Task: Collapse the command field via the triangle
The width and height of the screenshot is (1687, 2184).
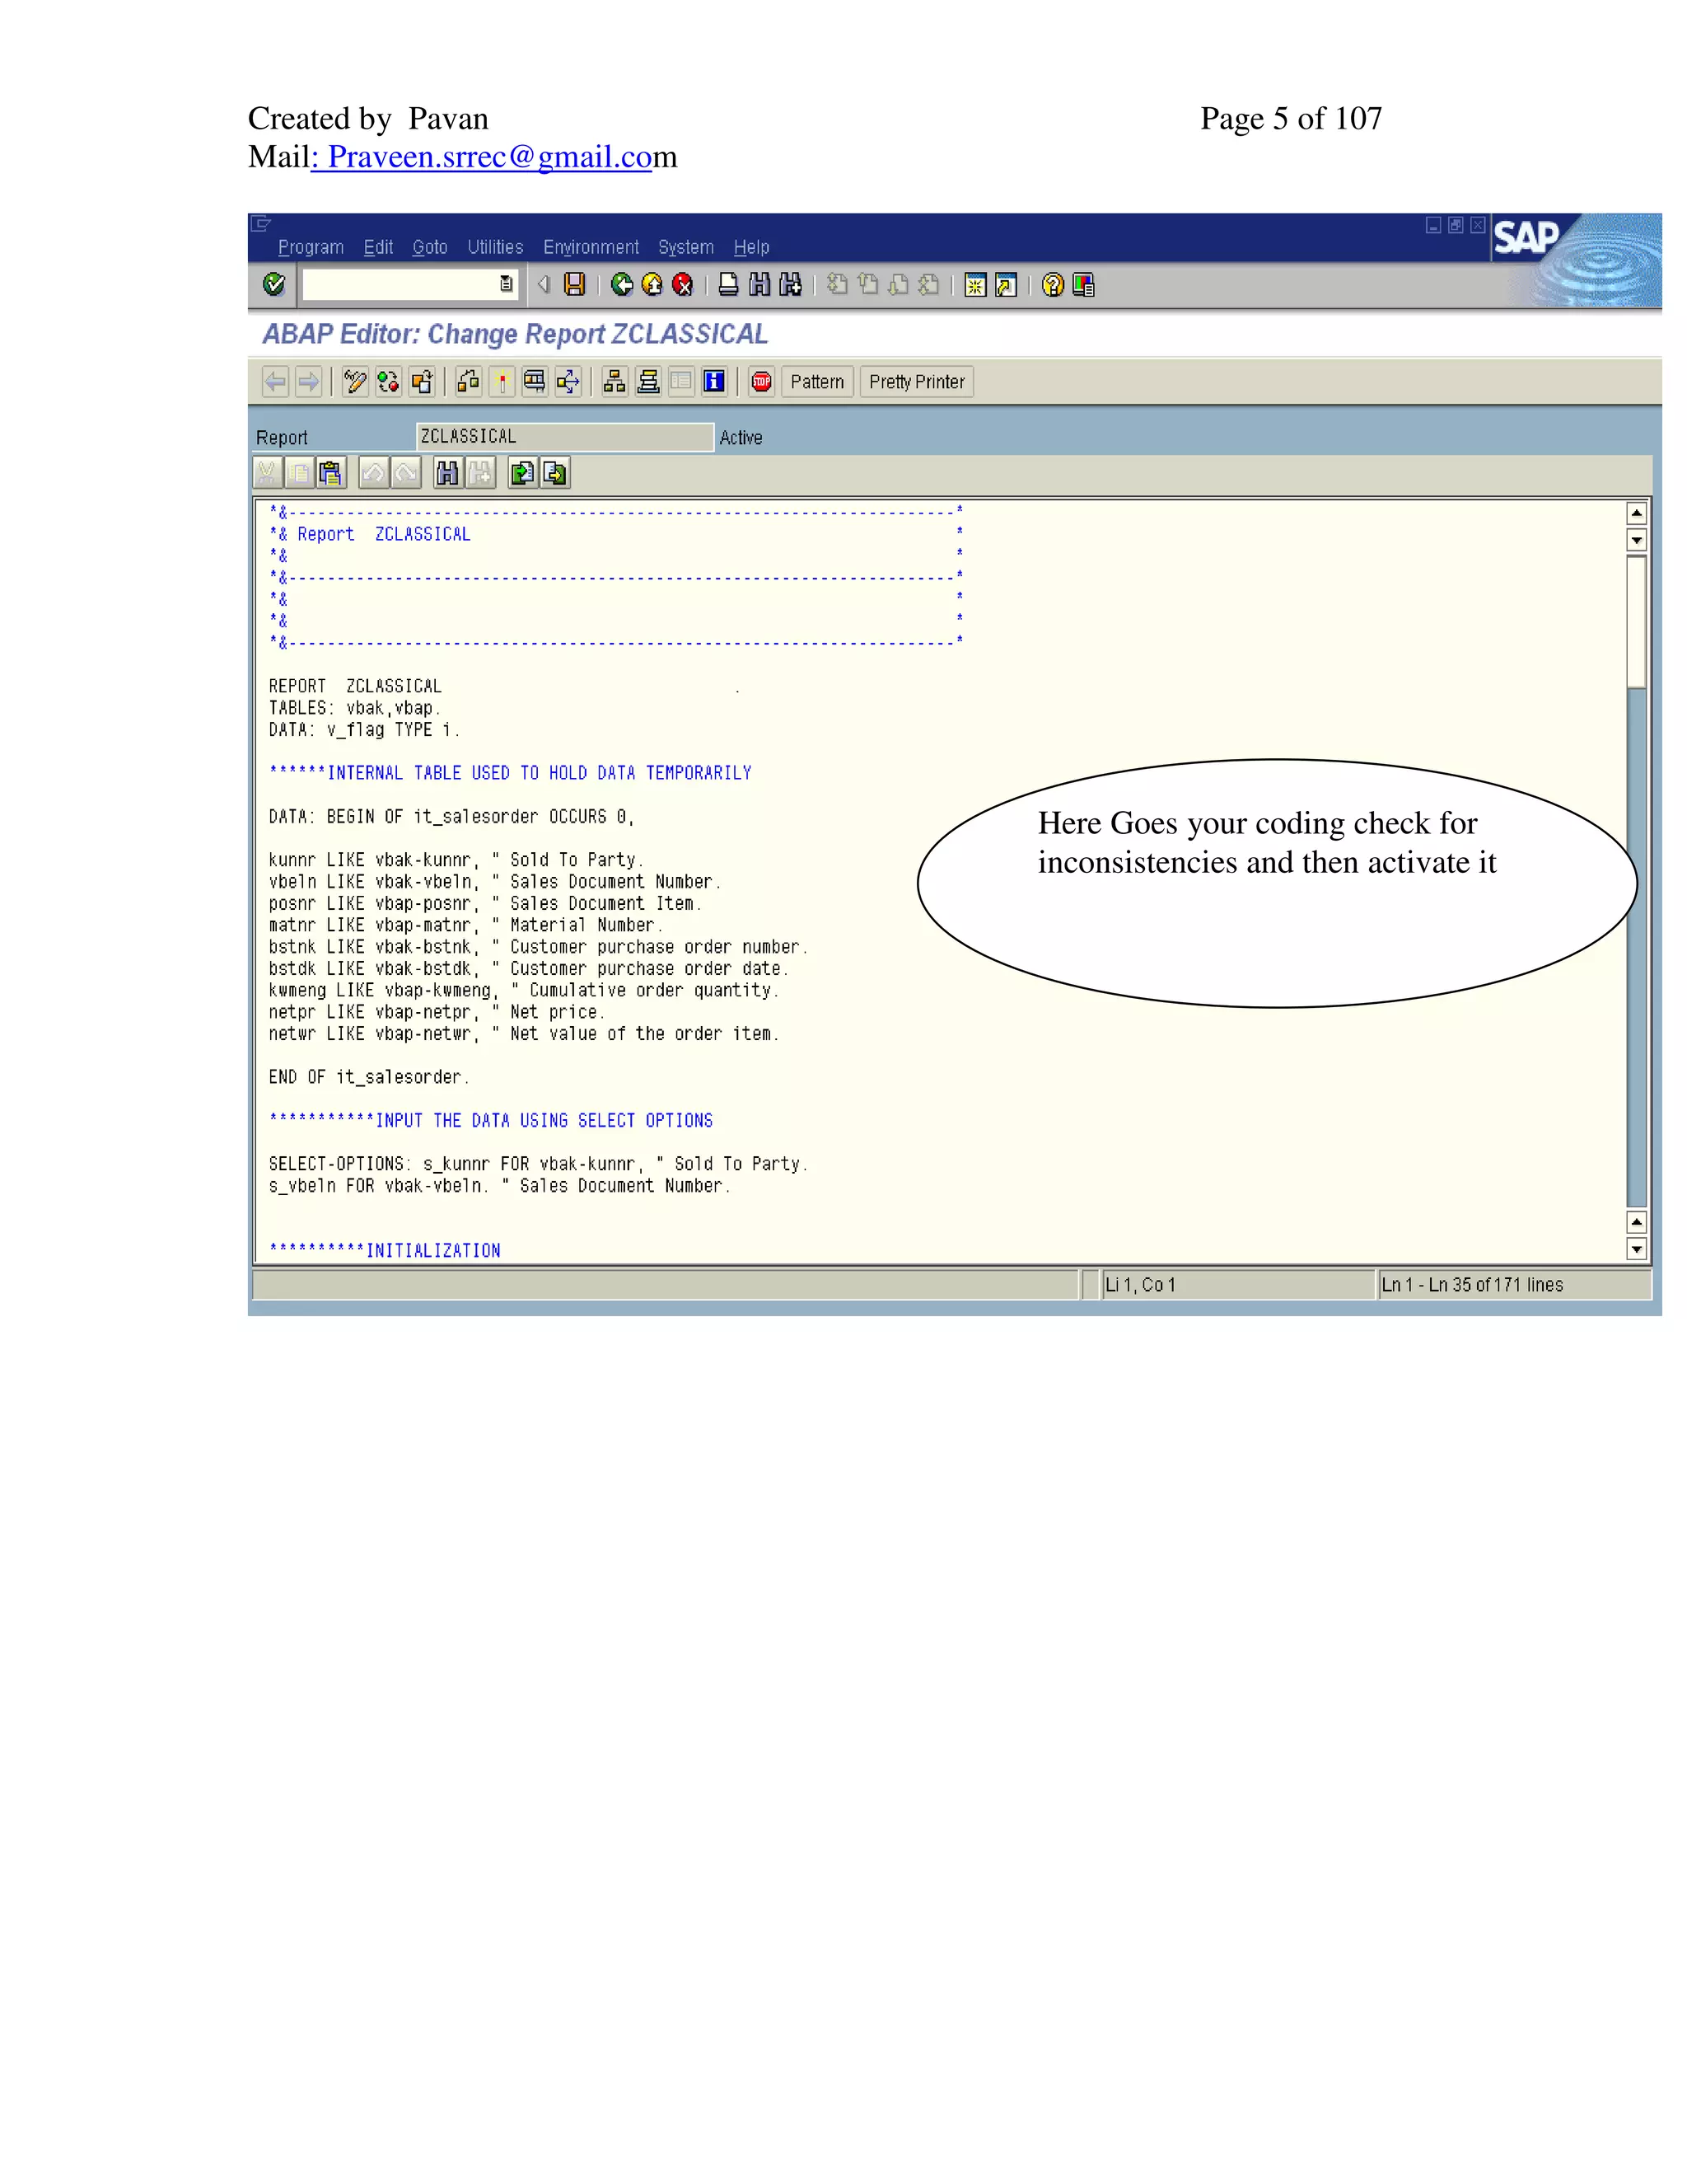Action: (x=544, y=285)
